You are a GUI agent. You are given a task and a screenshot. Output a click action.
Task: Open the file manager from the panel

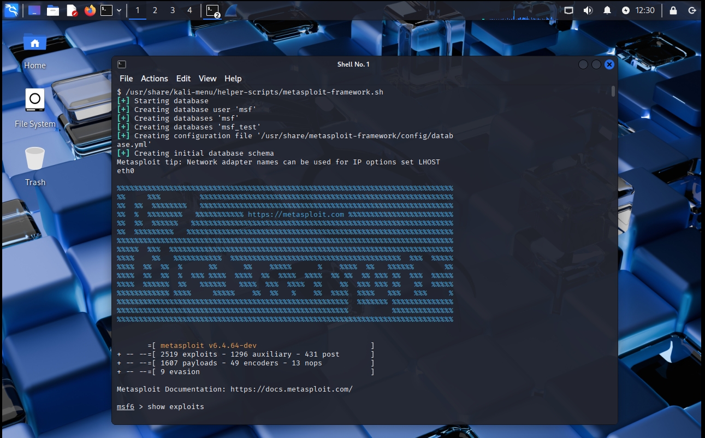[53, 10]
